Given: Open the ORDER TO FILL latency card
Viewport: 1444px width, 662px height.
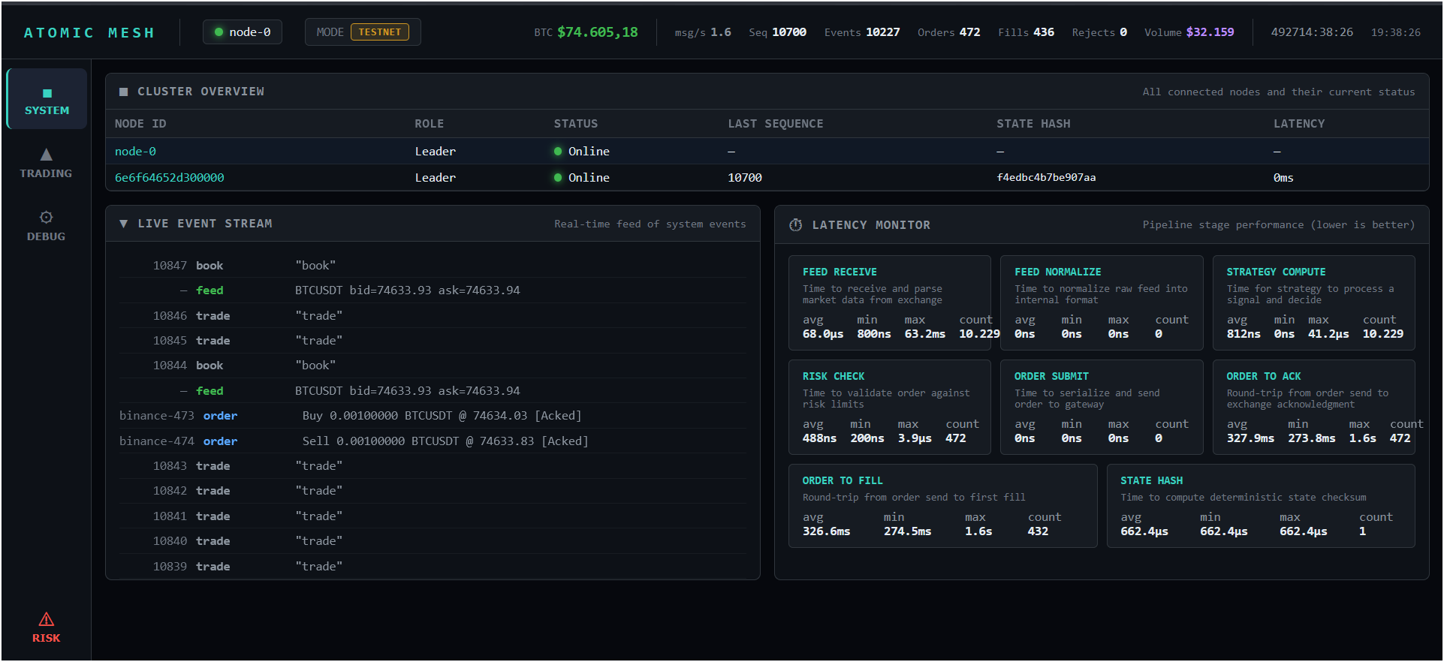Looking at the screenshot, I should [x=943, y=507].
